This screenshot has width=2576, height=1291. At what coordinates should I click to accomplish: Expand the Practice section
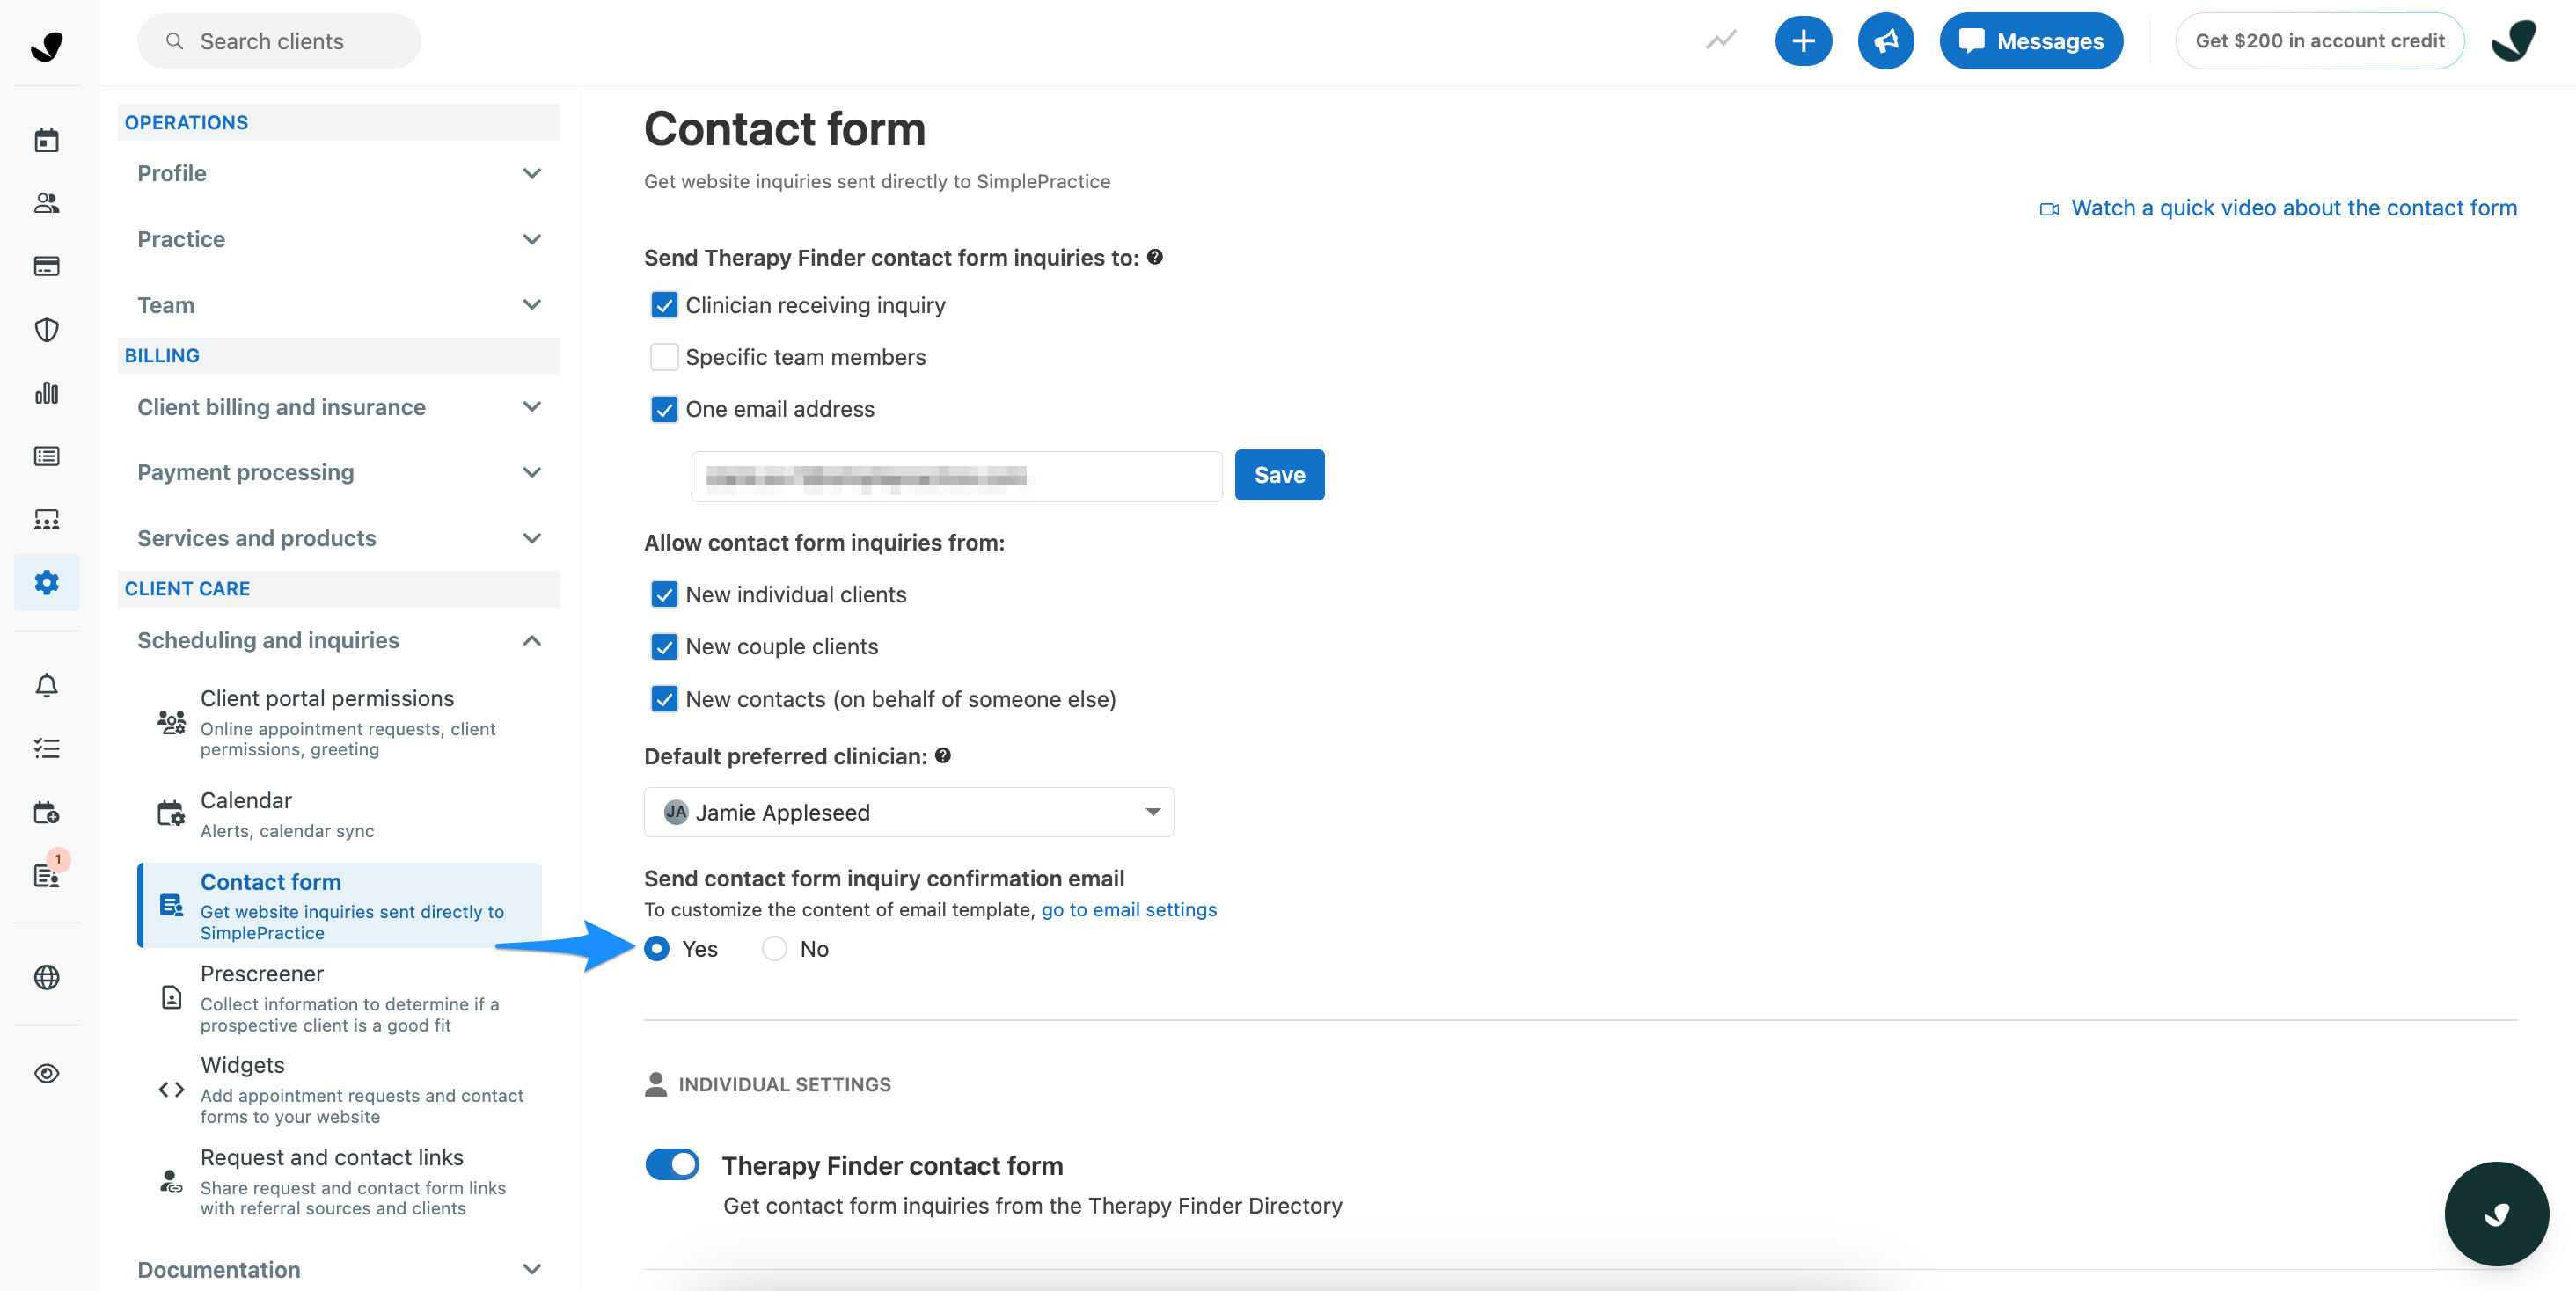(x=338, y=240)
